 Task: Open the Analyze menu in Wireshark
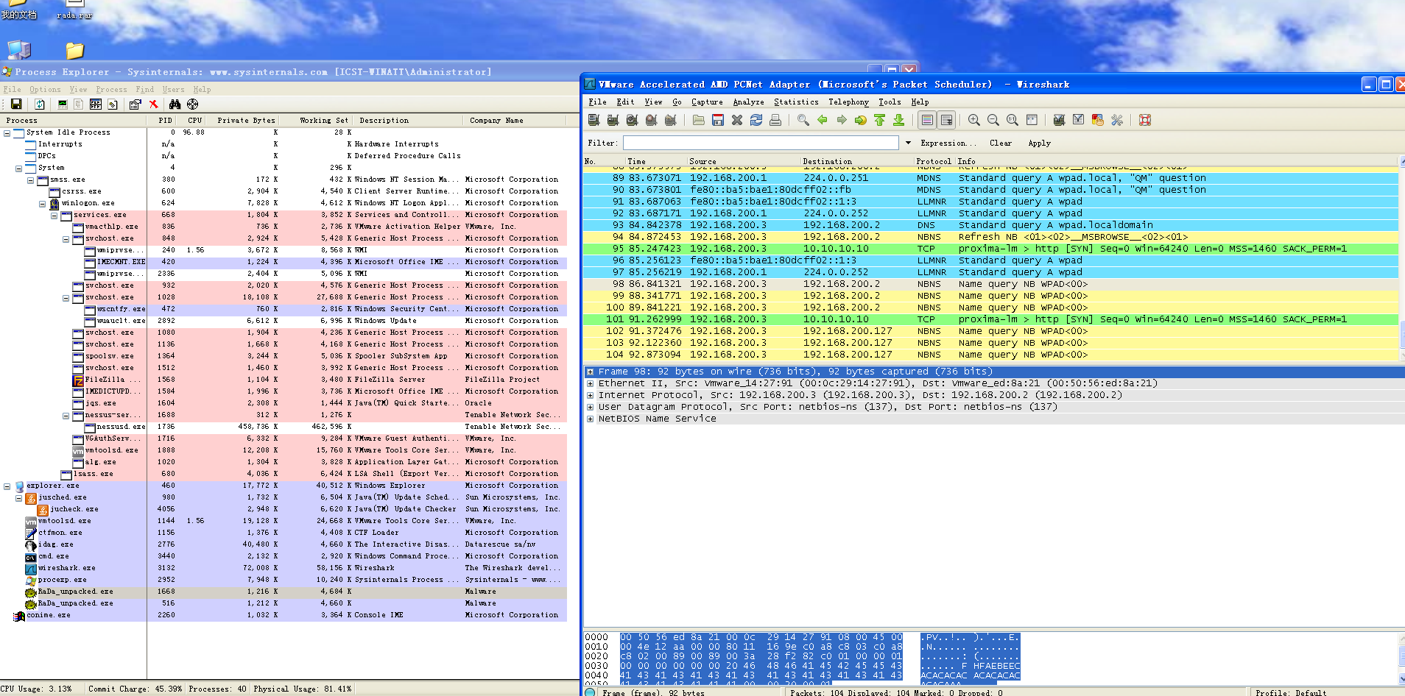[x=748, y=102]
